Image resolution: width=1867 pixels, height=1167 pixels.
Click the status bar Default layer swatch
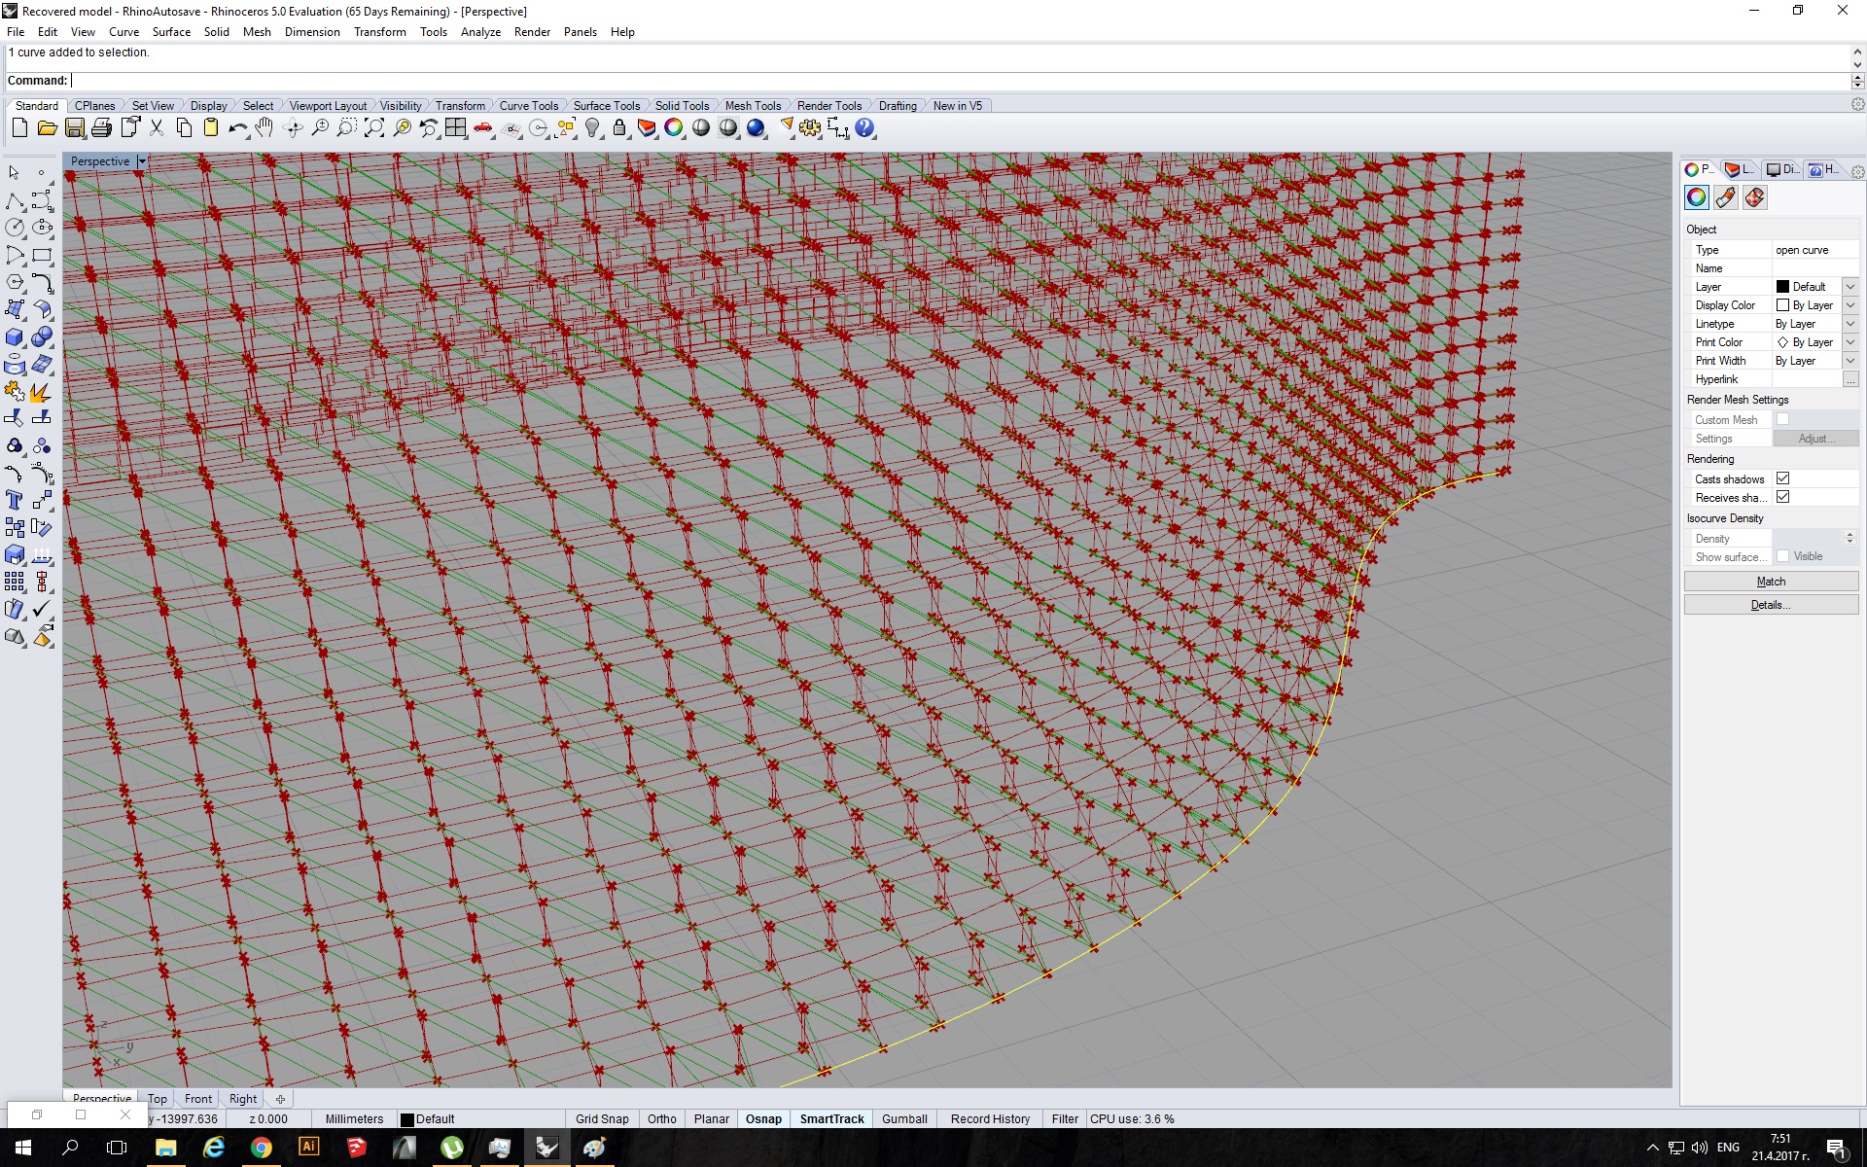point(407,1119)
